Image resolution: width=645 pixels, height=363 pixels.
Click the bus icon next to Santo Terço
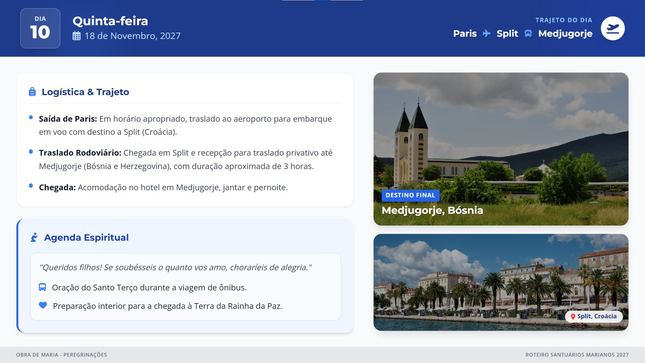click(42, 287)
